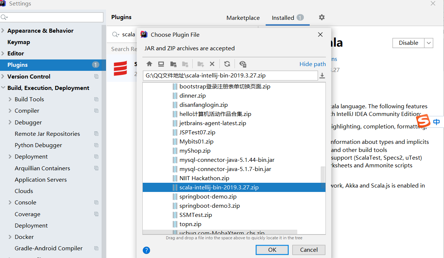Screen dimensions: 444x258
Task: Select SSMTest.zip file
Action: point(196,215)
